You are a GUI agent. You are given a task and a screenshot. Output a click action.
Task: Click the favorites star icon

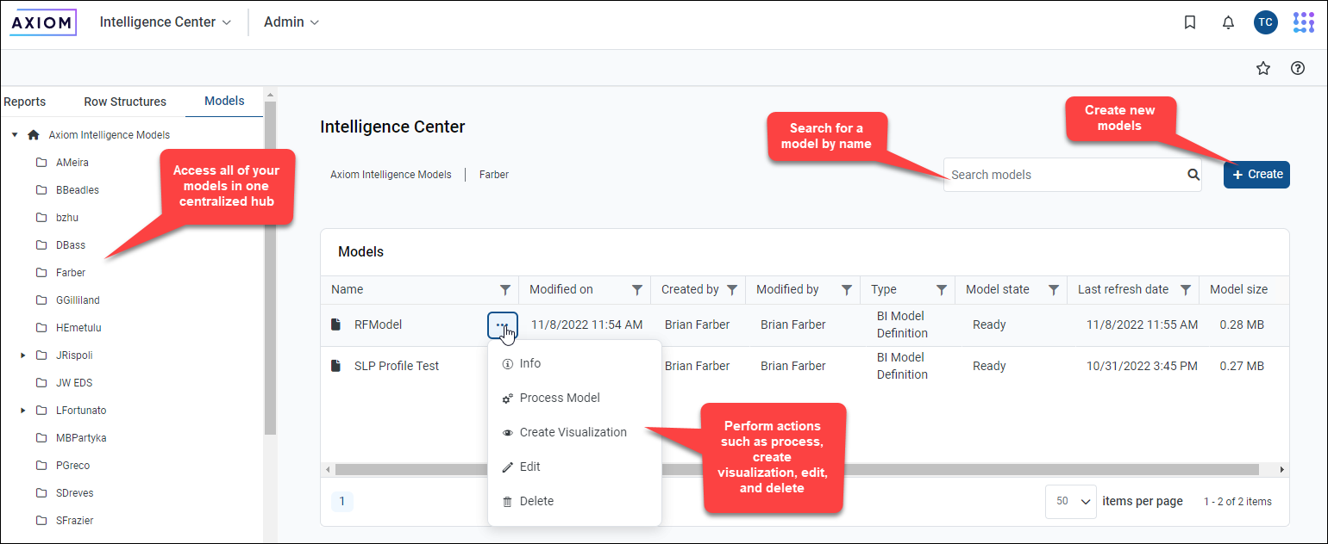[x=1263, y=69]
